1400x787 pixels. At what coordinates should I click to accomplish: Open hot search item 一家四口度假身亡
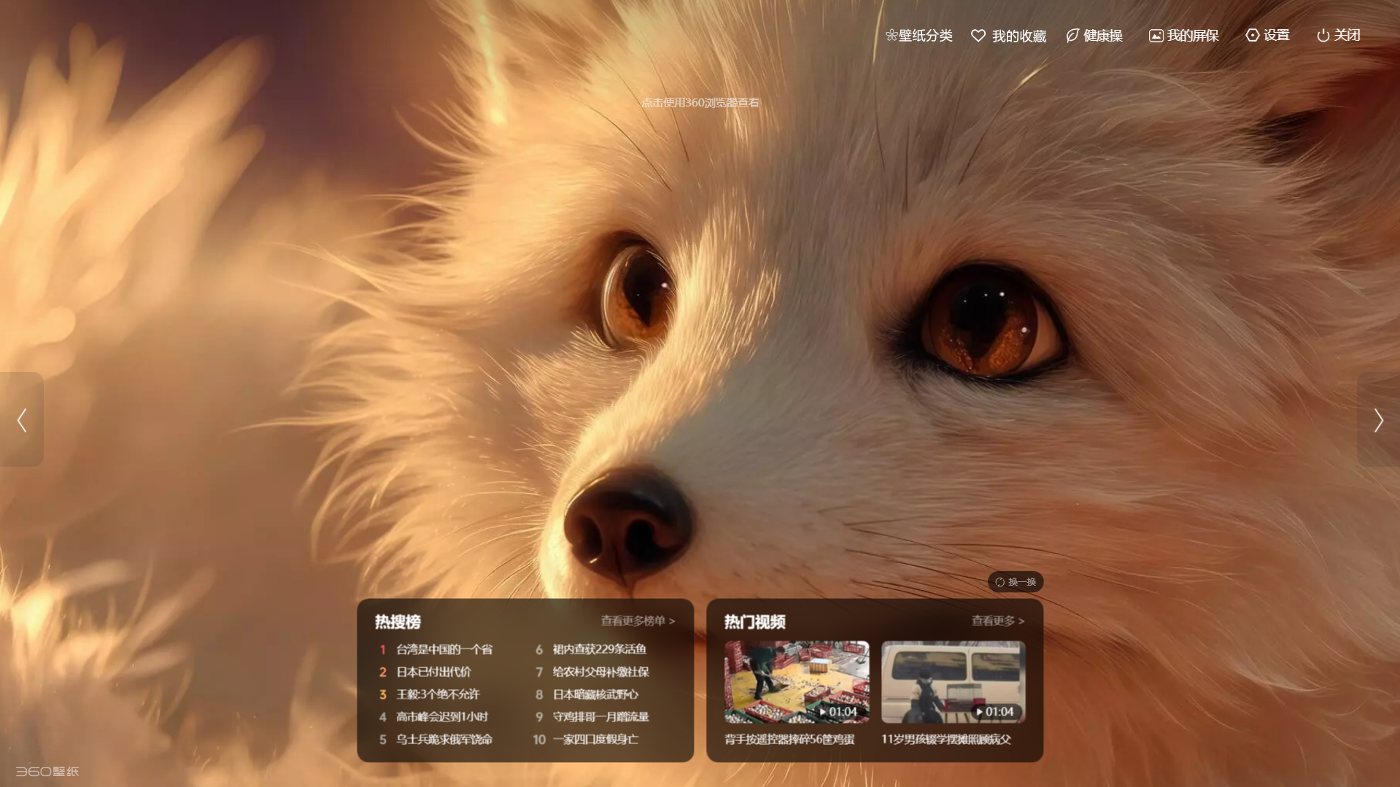[595, 739]
